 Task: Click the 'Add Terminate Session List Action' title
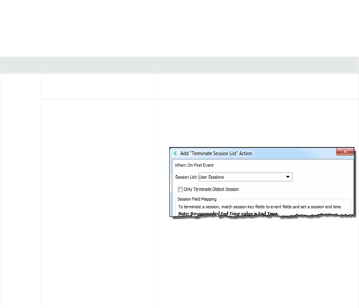216,154
